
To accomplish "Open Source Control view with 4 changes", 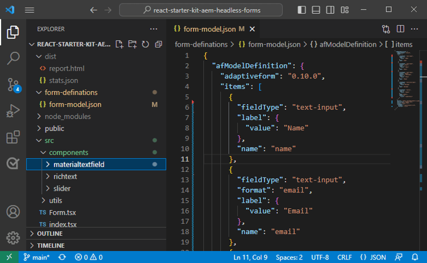I will (x=13, y=84).
